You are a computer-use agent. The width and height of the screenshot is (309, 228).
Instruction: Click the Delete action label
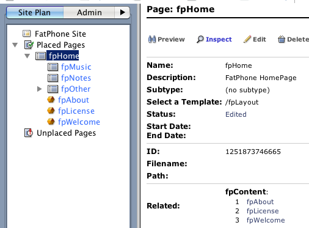[x=298, y=39]
